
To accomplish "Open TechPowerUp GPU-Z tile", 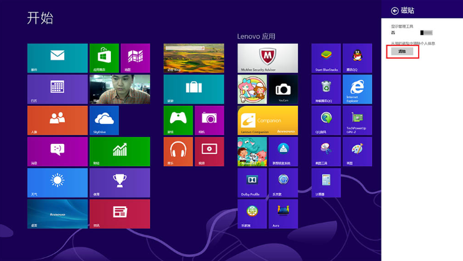I will tap(357, 120).
